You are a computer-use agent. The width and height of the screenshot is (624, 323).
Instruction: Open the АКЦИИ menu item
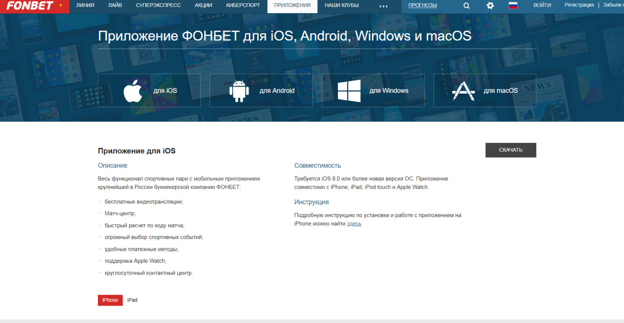click(x=204, y=5)
